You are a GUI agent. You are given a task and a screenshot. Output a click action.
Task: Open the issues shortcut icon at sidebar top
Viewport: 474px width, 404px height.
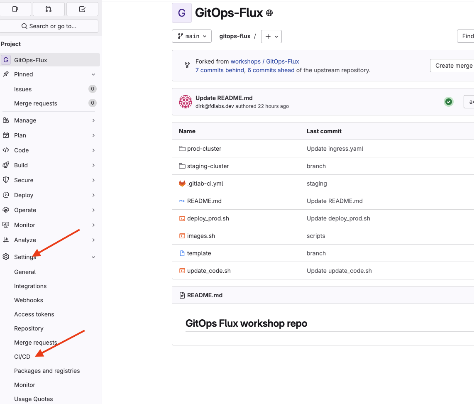point(15,9)
